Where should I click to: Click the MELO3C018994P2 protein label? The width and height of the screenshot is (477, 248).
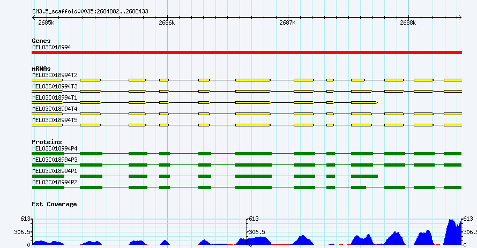tap(55, 182)
